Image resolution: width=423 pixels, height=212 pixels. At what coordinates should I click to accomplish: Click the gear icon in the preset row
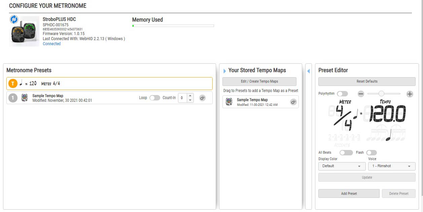pos(202,98)
